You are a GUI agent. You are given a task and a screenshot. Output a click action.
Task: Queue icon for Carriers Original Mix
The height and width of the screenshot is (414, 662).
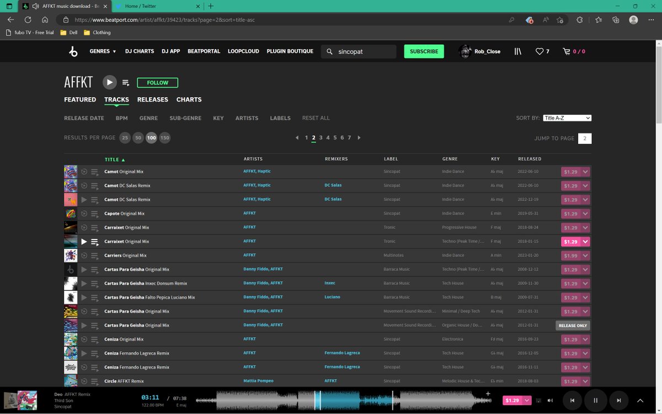coord(95,256)
